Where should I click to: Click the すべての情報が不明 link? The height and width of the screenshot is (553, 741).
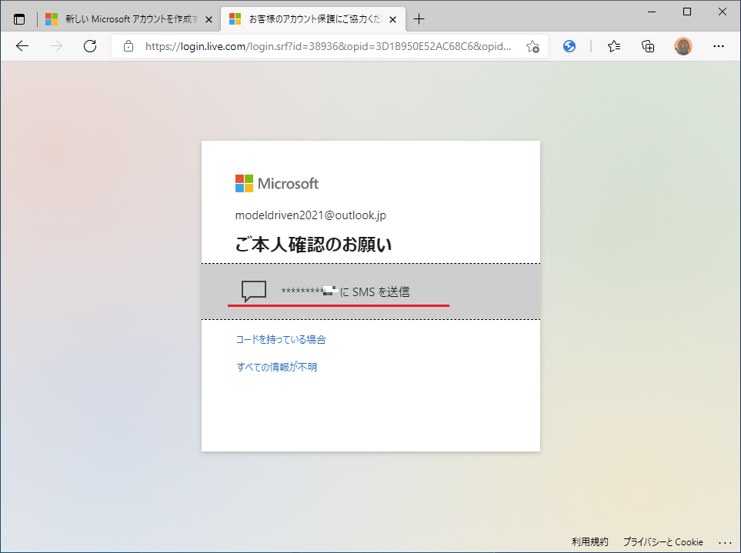pyautogui.click(x=276, y=367)
